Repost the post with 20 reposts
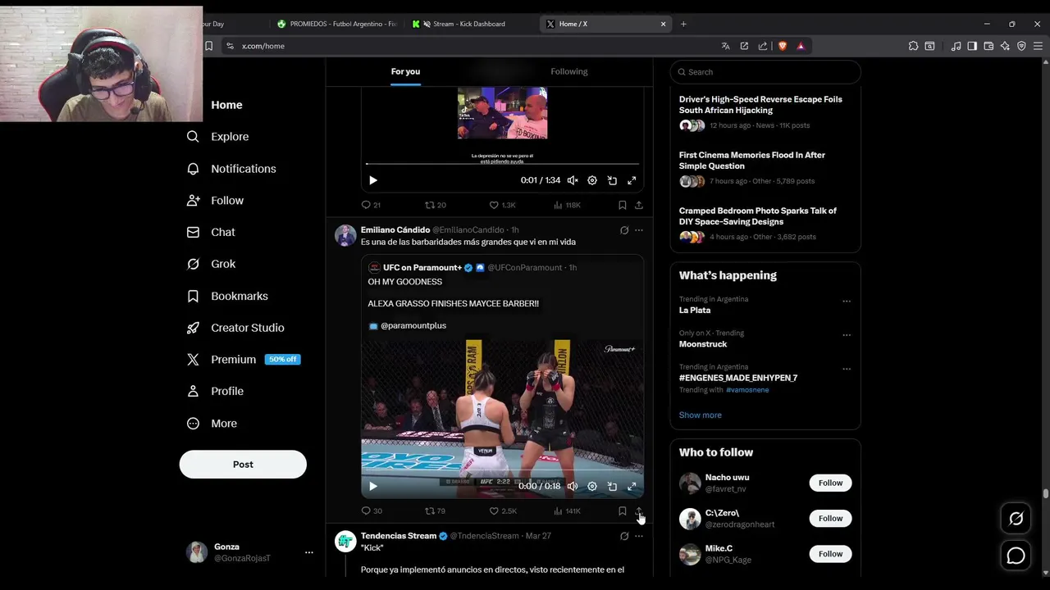Image resolution: width=1050 pixels, height=590 pixels. click(435, 205)
